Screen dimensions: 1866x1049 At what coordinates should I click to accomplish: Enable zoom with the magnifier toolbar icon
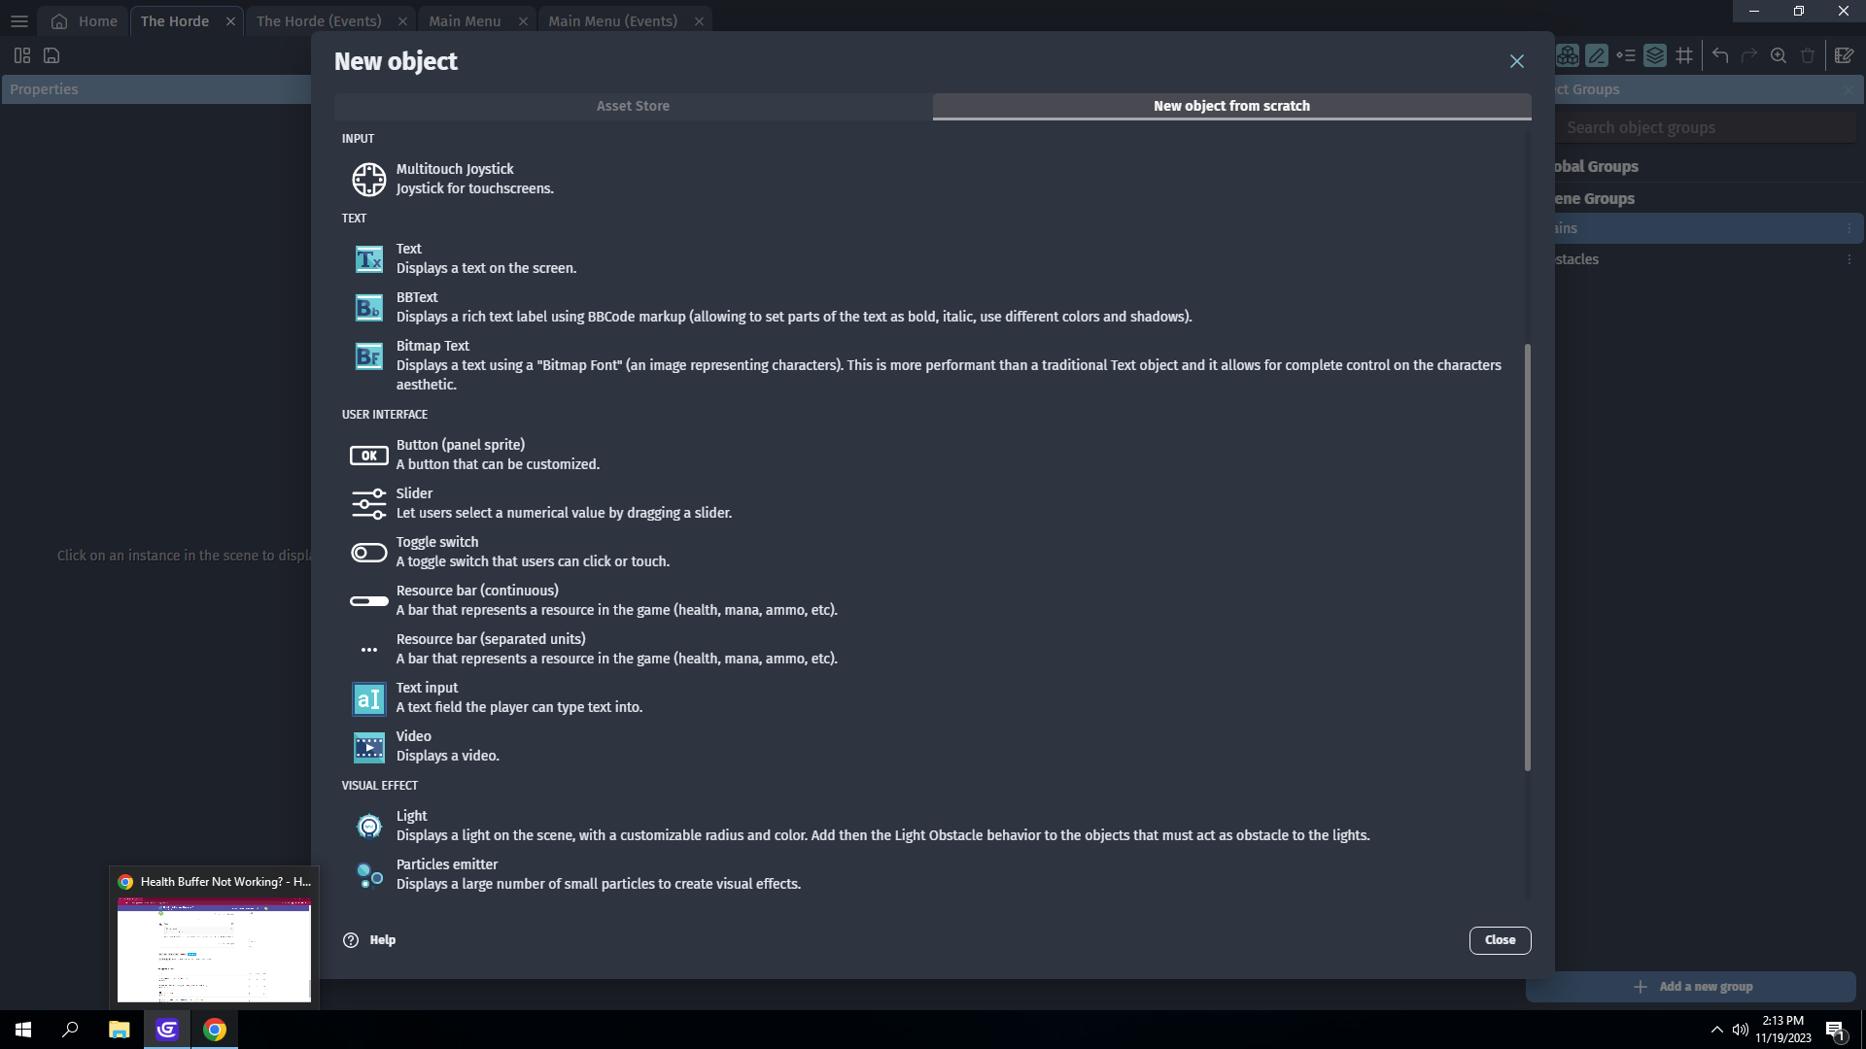point(1778,55)
